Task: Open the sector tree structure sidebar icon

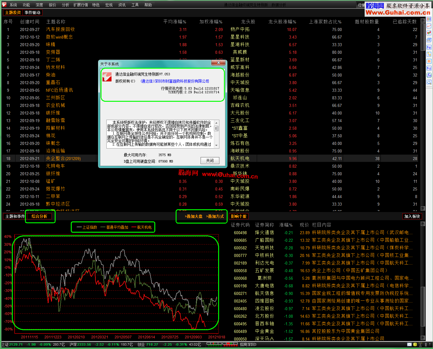Action: click(429, 54)
